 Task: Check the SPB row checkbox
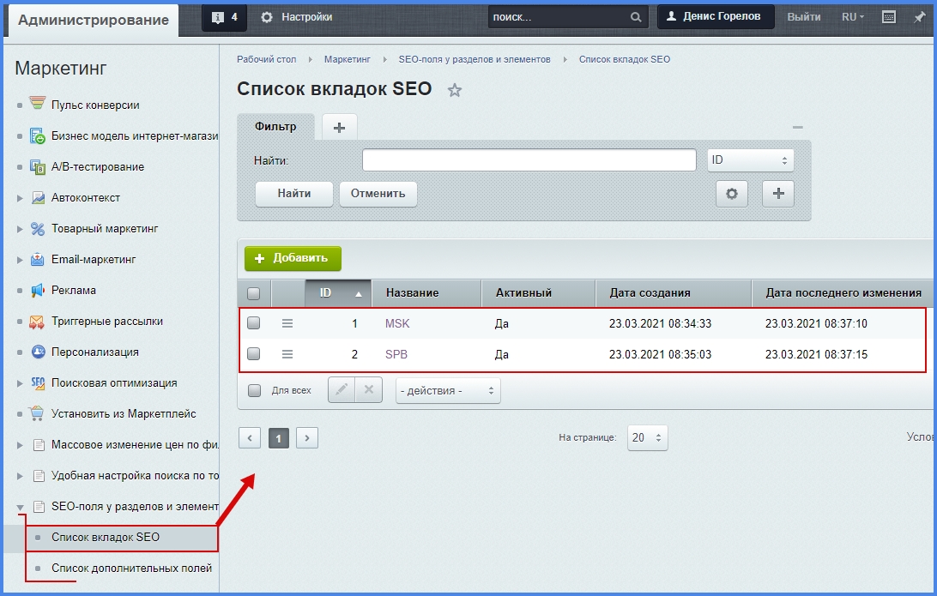point(254,354)
